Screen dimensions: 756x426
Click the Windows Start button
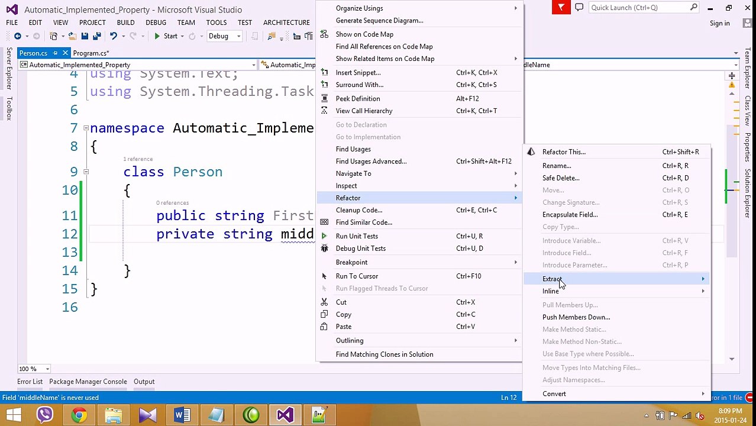[13, 415]
